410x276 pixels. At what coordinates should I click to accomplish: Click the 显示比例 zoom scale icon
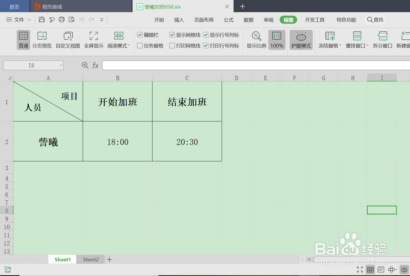(x=256, y=40)
